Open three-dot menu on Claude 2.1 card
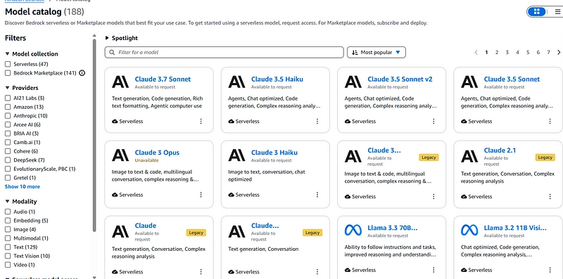The image size is (563, 279). (x=550, y=197)
